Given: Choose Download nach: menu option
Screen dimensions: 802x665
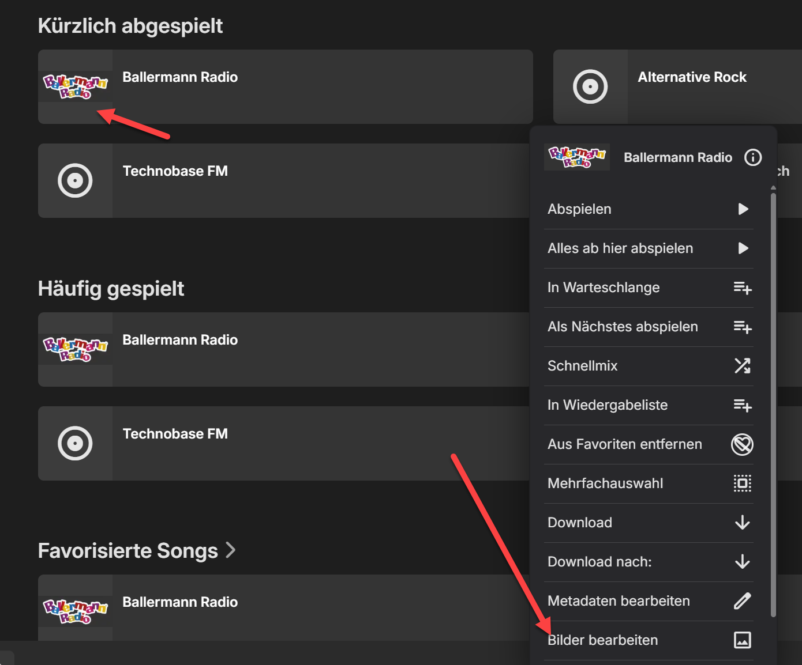Looking at the screenshot, I should coord(599,562).
